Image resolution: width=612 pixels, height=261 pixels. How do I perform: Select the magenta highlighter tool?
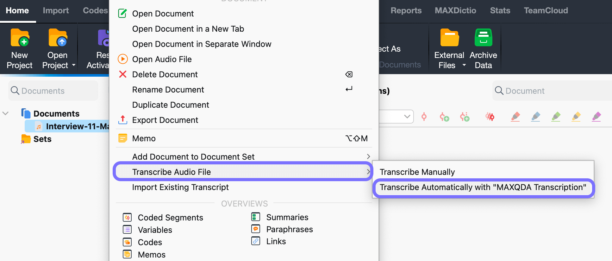(596, 117)
